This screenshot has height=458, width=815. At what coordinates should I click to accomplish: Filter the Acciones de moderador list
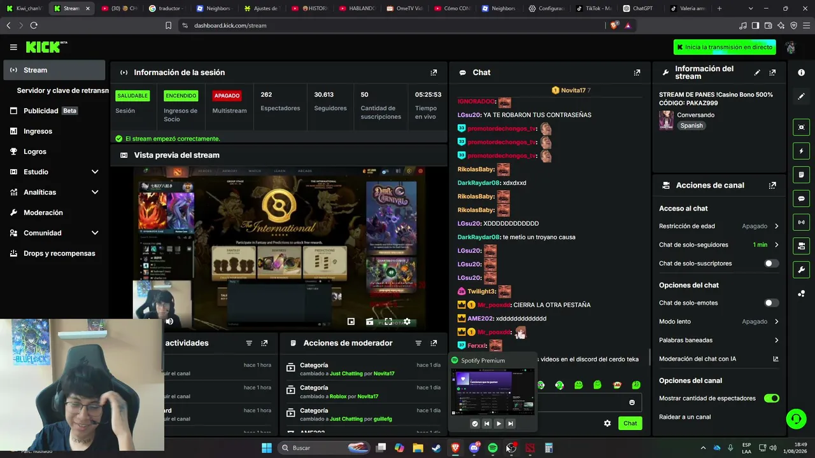pyautogui.click(x=418, y=343)
